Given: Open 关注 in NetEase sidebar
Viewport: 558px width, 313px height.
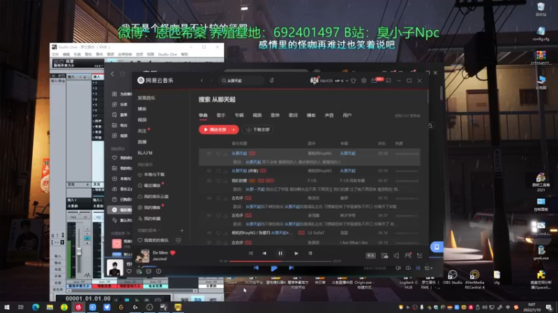Looking at the screenshot, I should click(x=142, y=131).
